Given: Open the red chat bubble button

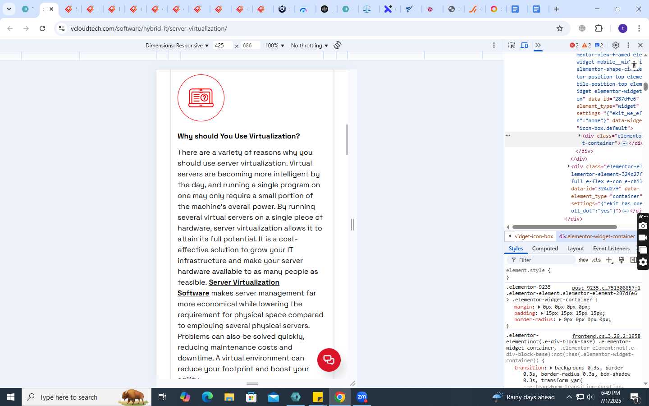Looking at the screenshot, I should coord(329,360).
